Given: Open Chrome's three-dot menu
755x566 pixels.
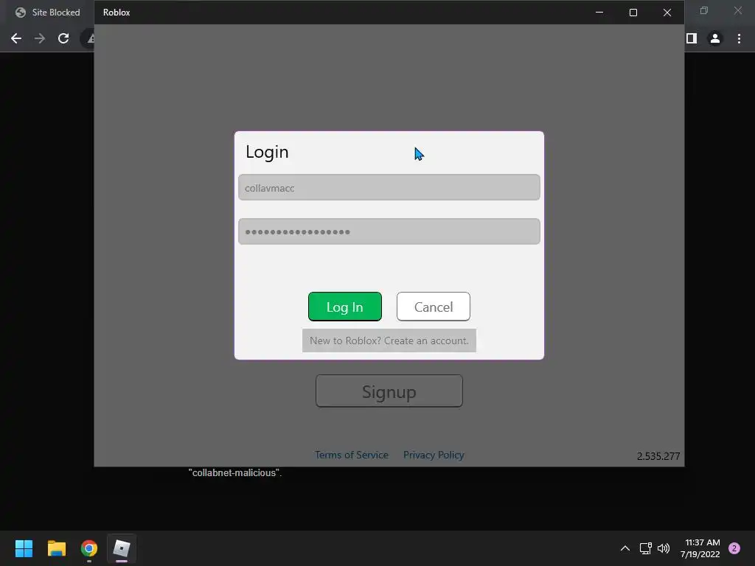Looking at the screenshot, I should coord(739,38).
